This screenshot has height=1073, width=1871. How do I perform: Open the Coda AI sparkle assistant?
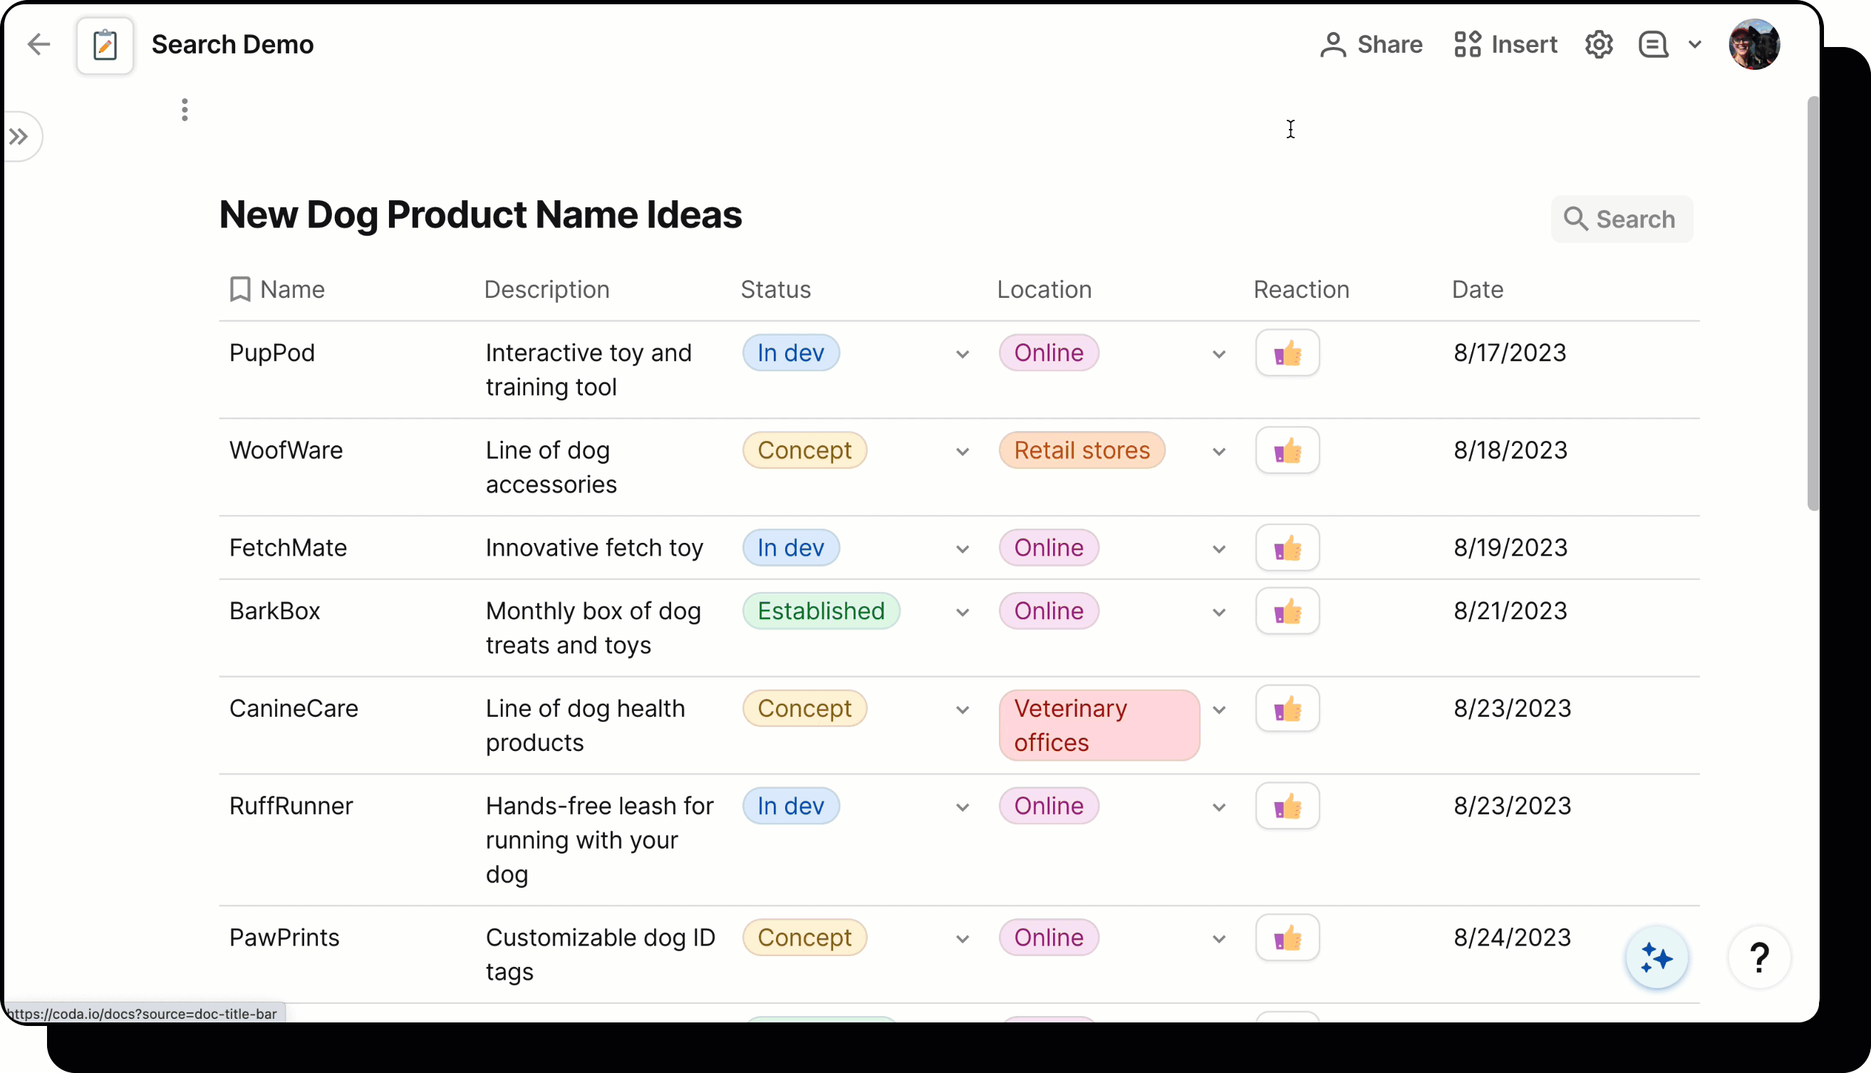tap(1657, 958)
